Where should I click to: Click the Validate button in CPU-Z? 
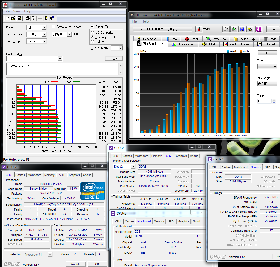(x=75, y=264)
